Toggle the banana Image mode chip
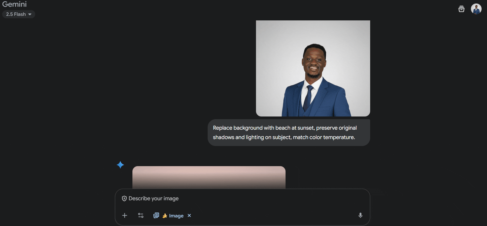 tap(173, 216)
